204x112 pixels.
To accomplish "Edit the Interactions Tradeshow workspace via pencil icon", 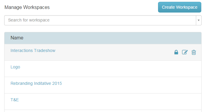I will tap(185, 52).
